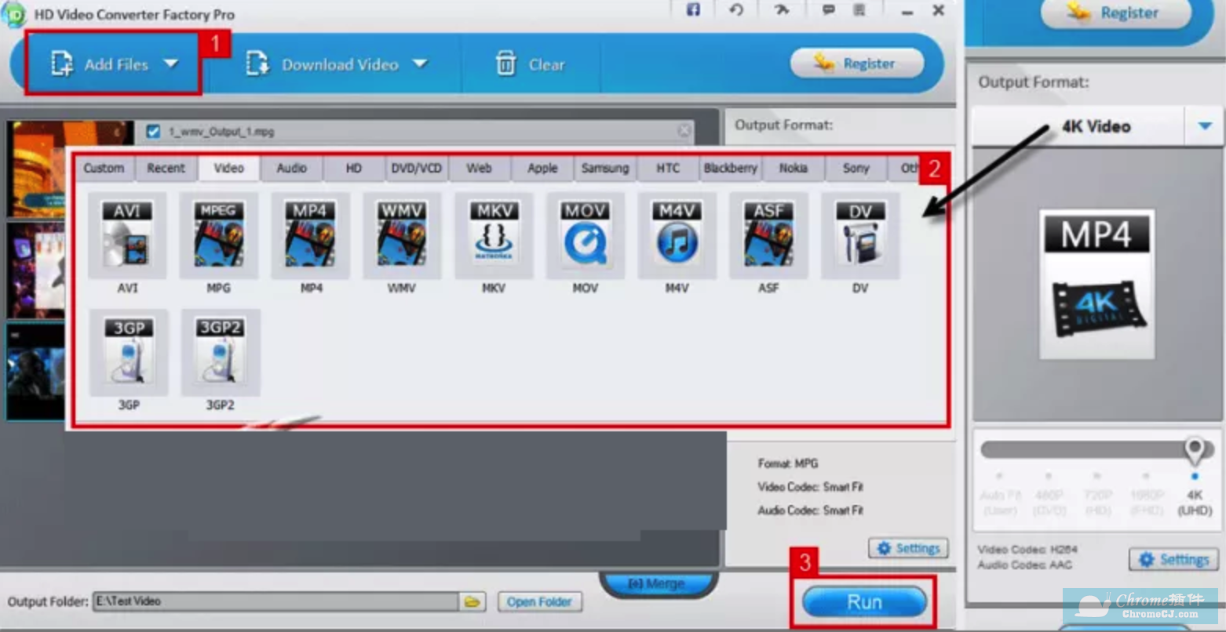The image size is (1226, 632).
Task: Select the MOV QuickTime format icon
Action: [586, 235]
